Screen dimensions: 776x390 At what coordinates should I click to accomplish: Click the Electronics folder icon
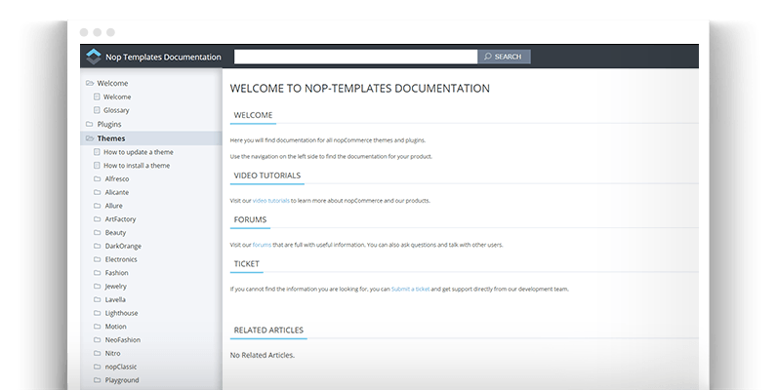click(x=97, y=258)
